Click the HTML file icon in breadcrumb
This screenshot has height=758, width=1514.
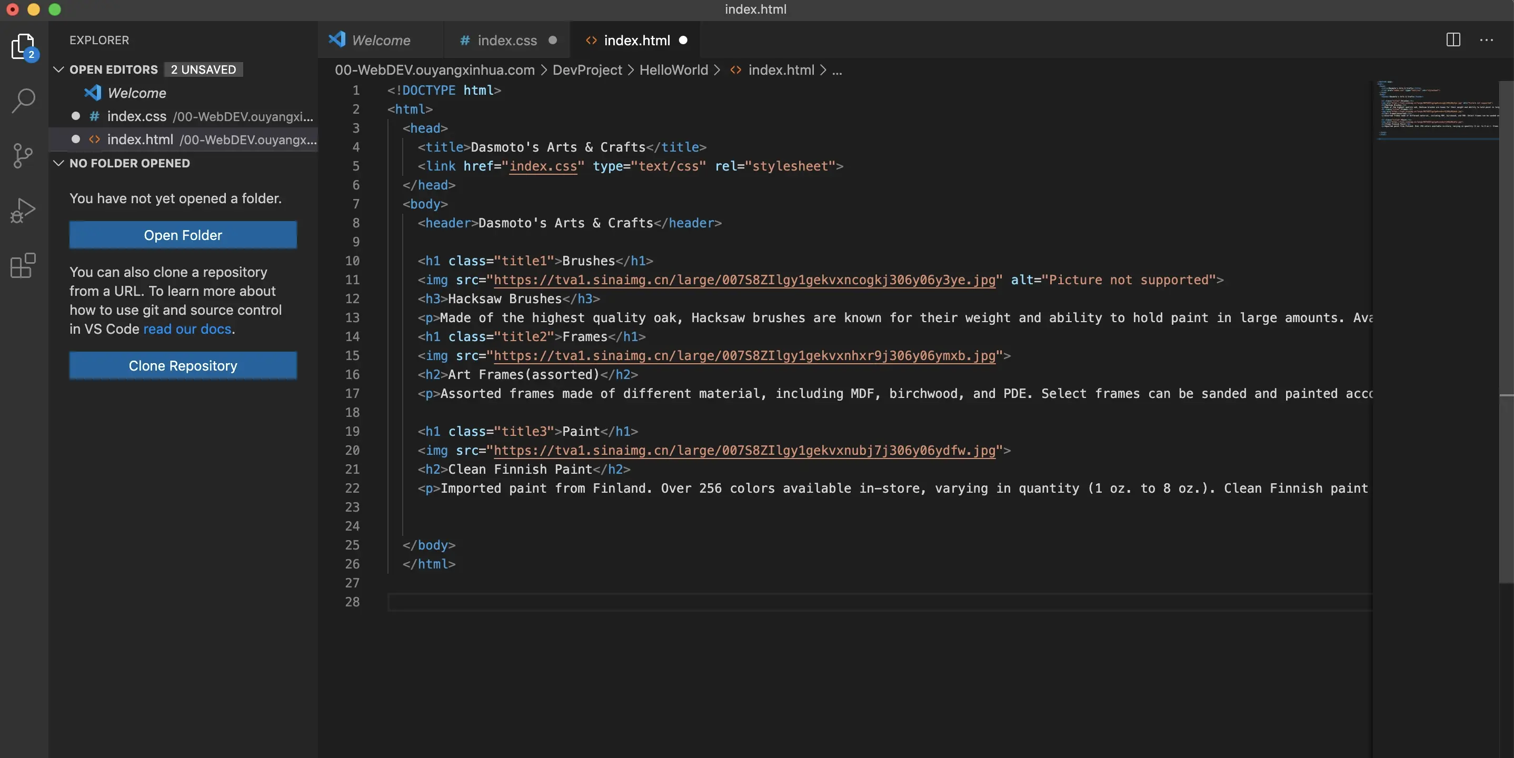pyautogui.click(x=735, y=70)
